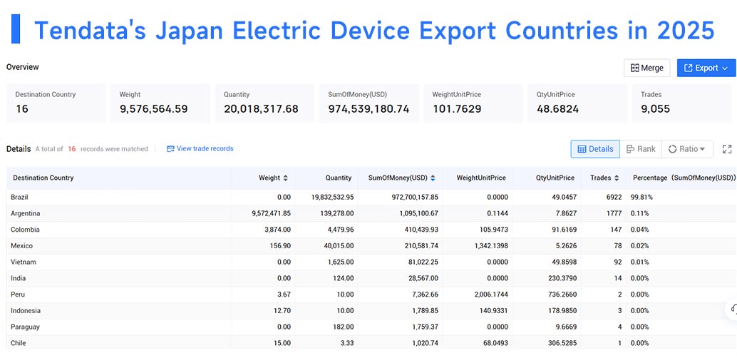This screenshot has height=363, width=737.
Task: Click the Details tab table icon
Action: pyautogui.click(x=582, y=149)
